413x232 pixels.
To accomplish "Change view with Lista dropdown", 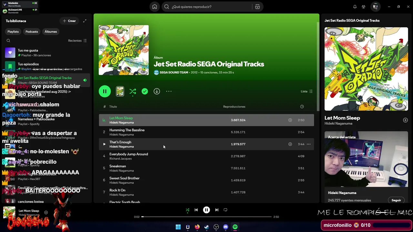I will click(x=307, y=91).
